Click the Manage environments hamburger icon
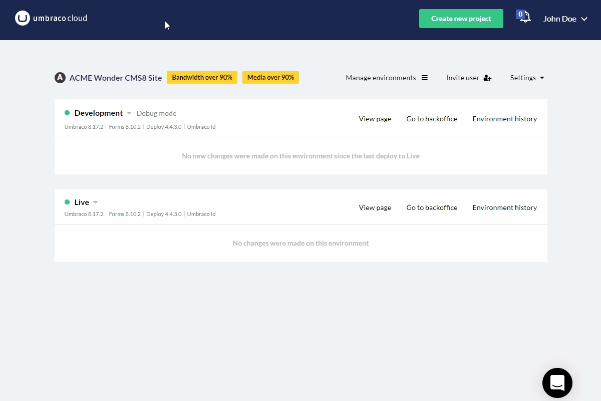 click(425, 78)
